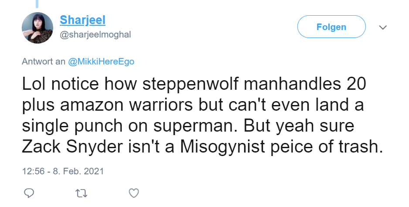The image size is (409, 207).
Task: Click the reply speech bubble icon
Action: click(x=29, y=193)
